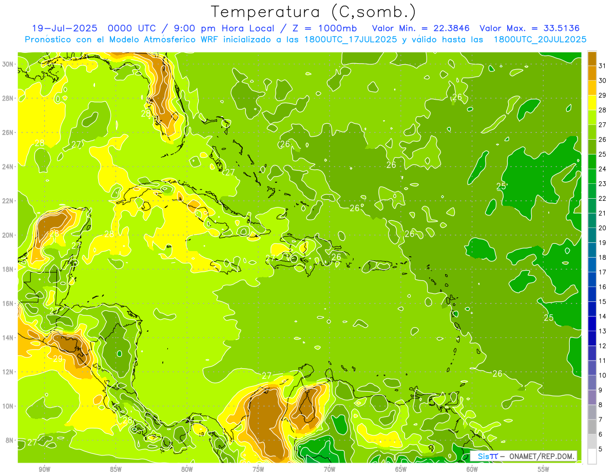Click the legend label '8'
Viewport: 616px width, 476px height.
click(601, 405)
